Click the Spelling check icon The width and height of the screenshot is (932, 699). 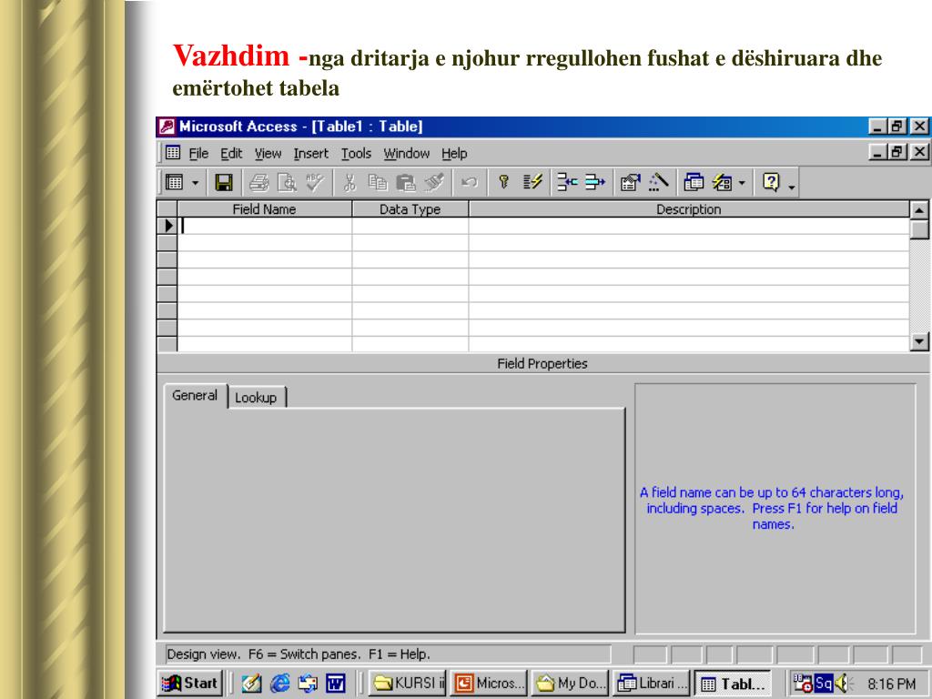[x=314, y=182]
